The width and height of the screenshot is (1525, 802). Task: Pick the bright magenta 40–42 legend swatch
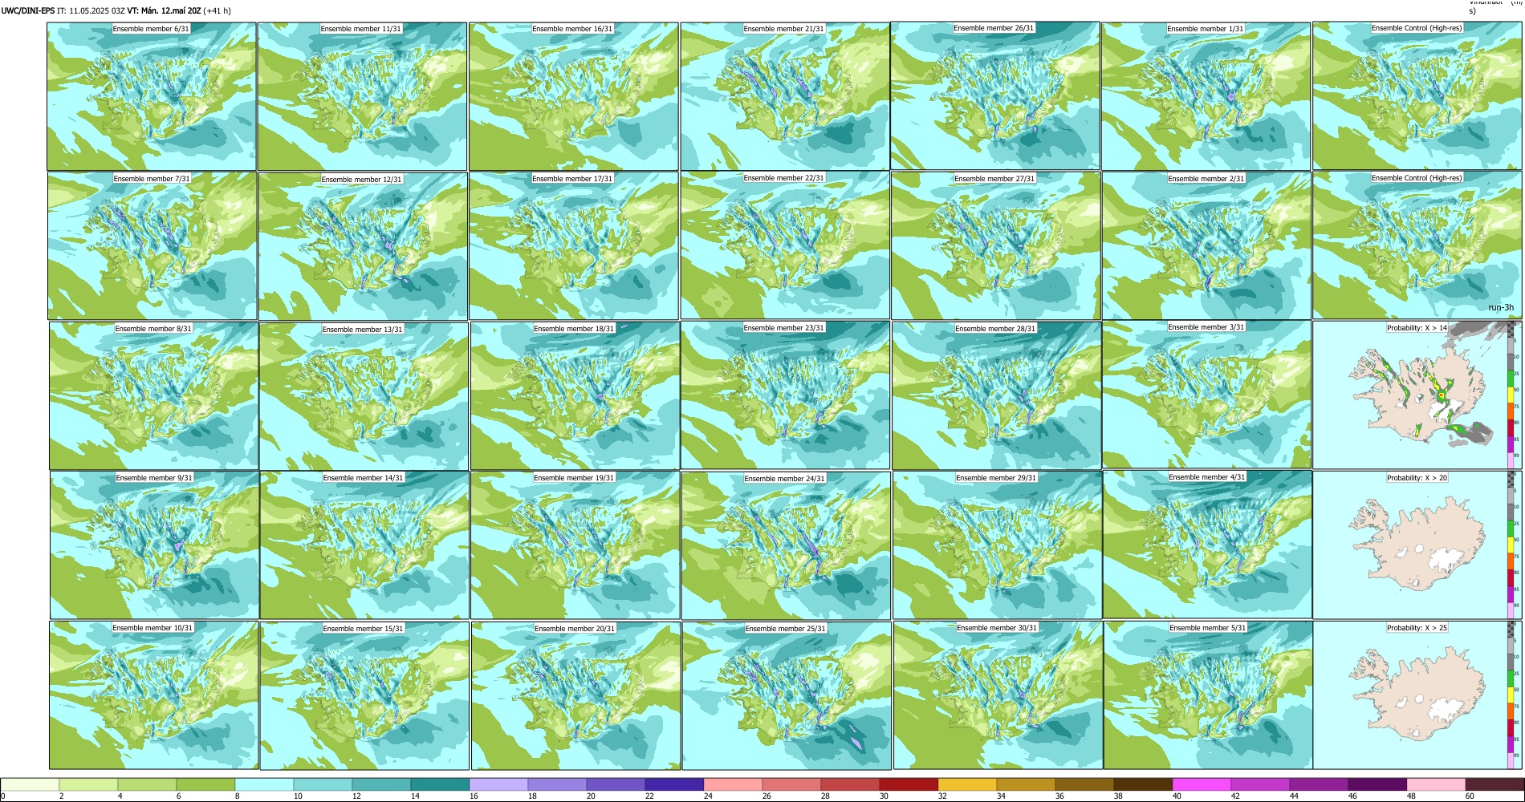point(1202,784)
